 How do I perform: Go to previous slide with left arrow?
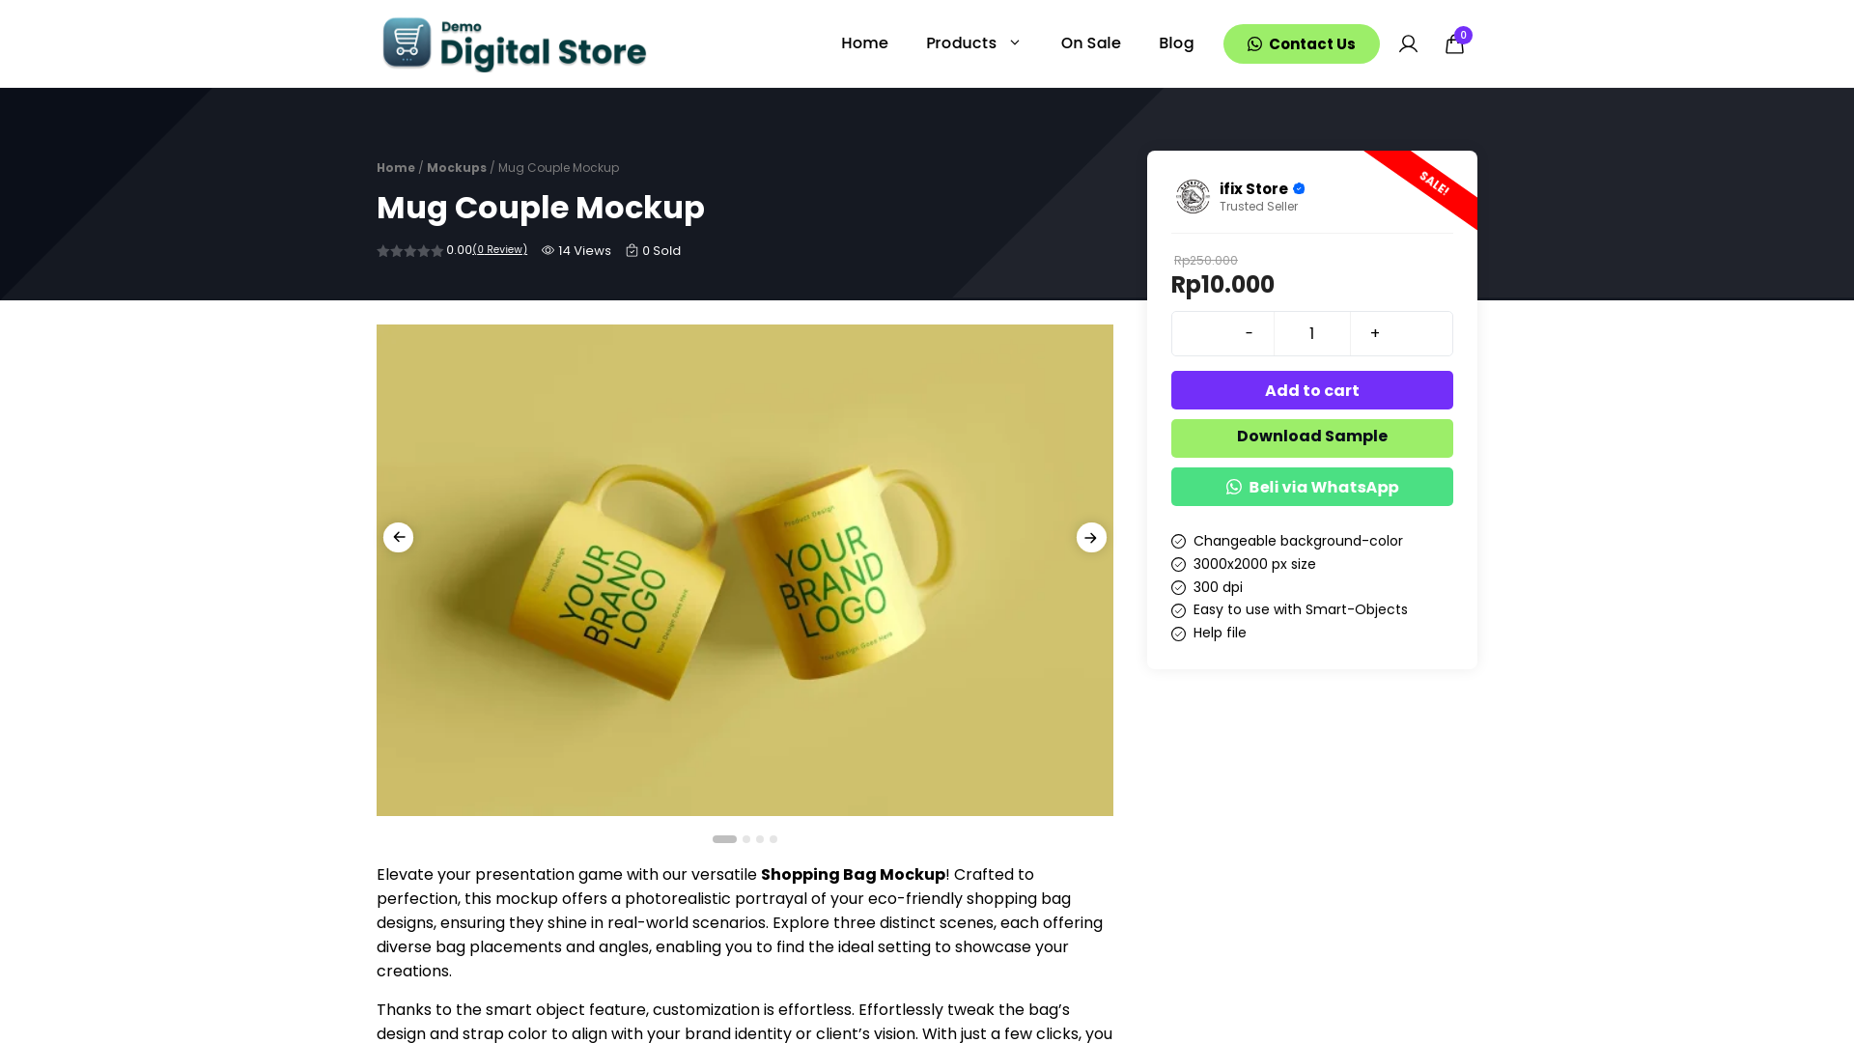click(x=398, y=538)
